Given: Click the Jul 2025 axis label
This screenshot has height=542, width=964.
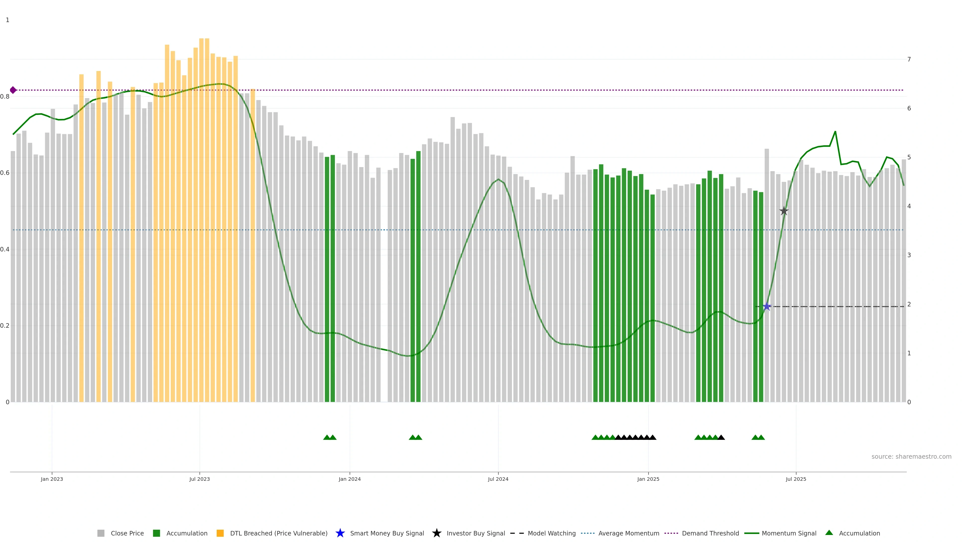Looking at the screenshot, I should [796, 479].
